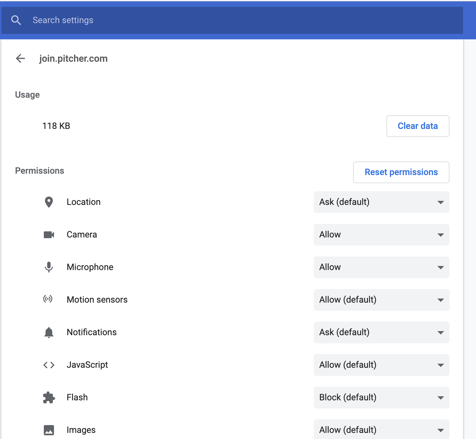Click the back arrow next to join.pitcher.com
The height and width of the screenshot is (439, 476).
(20, 58)
